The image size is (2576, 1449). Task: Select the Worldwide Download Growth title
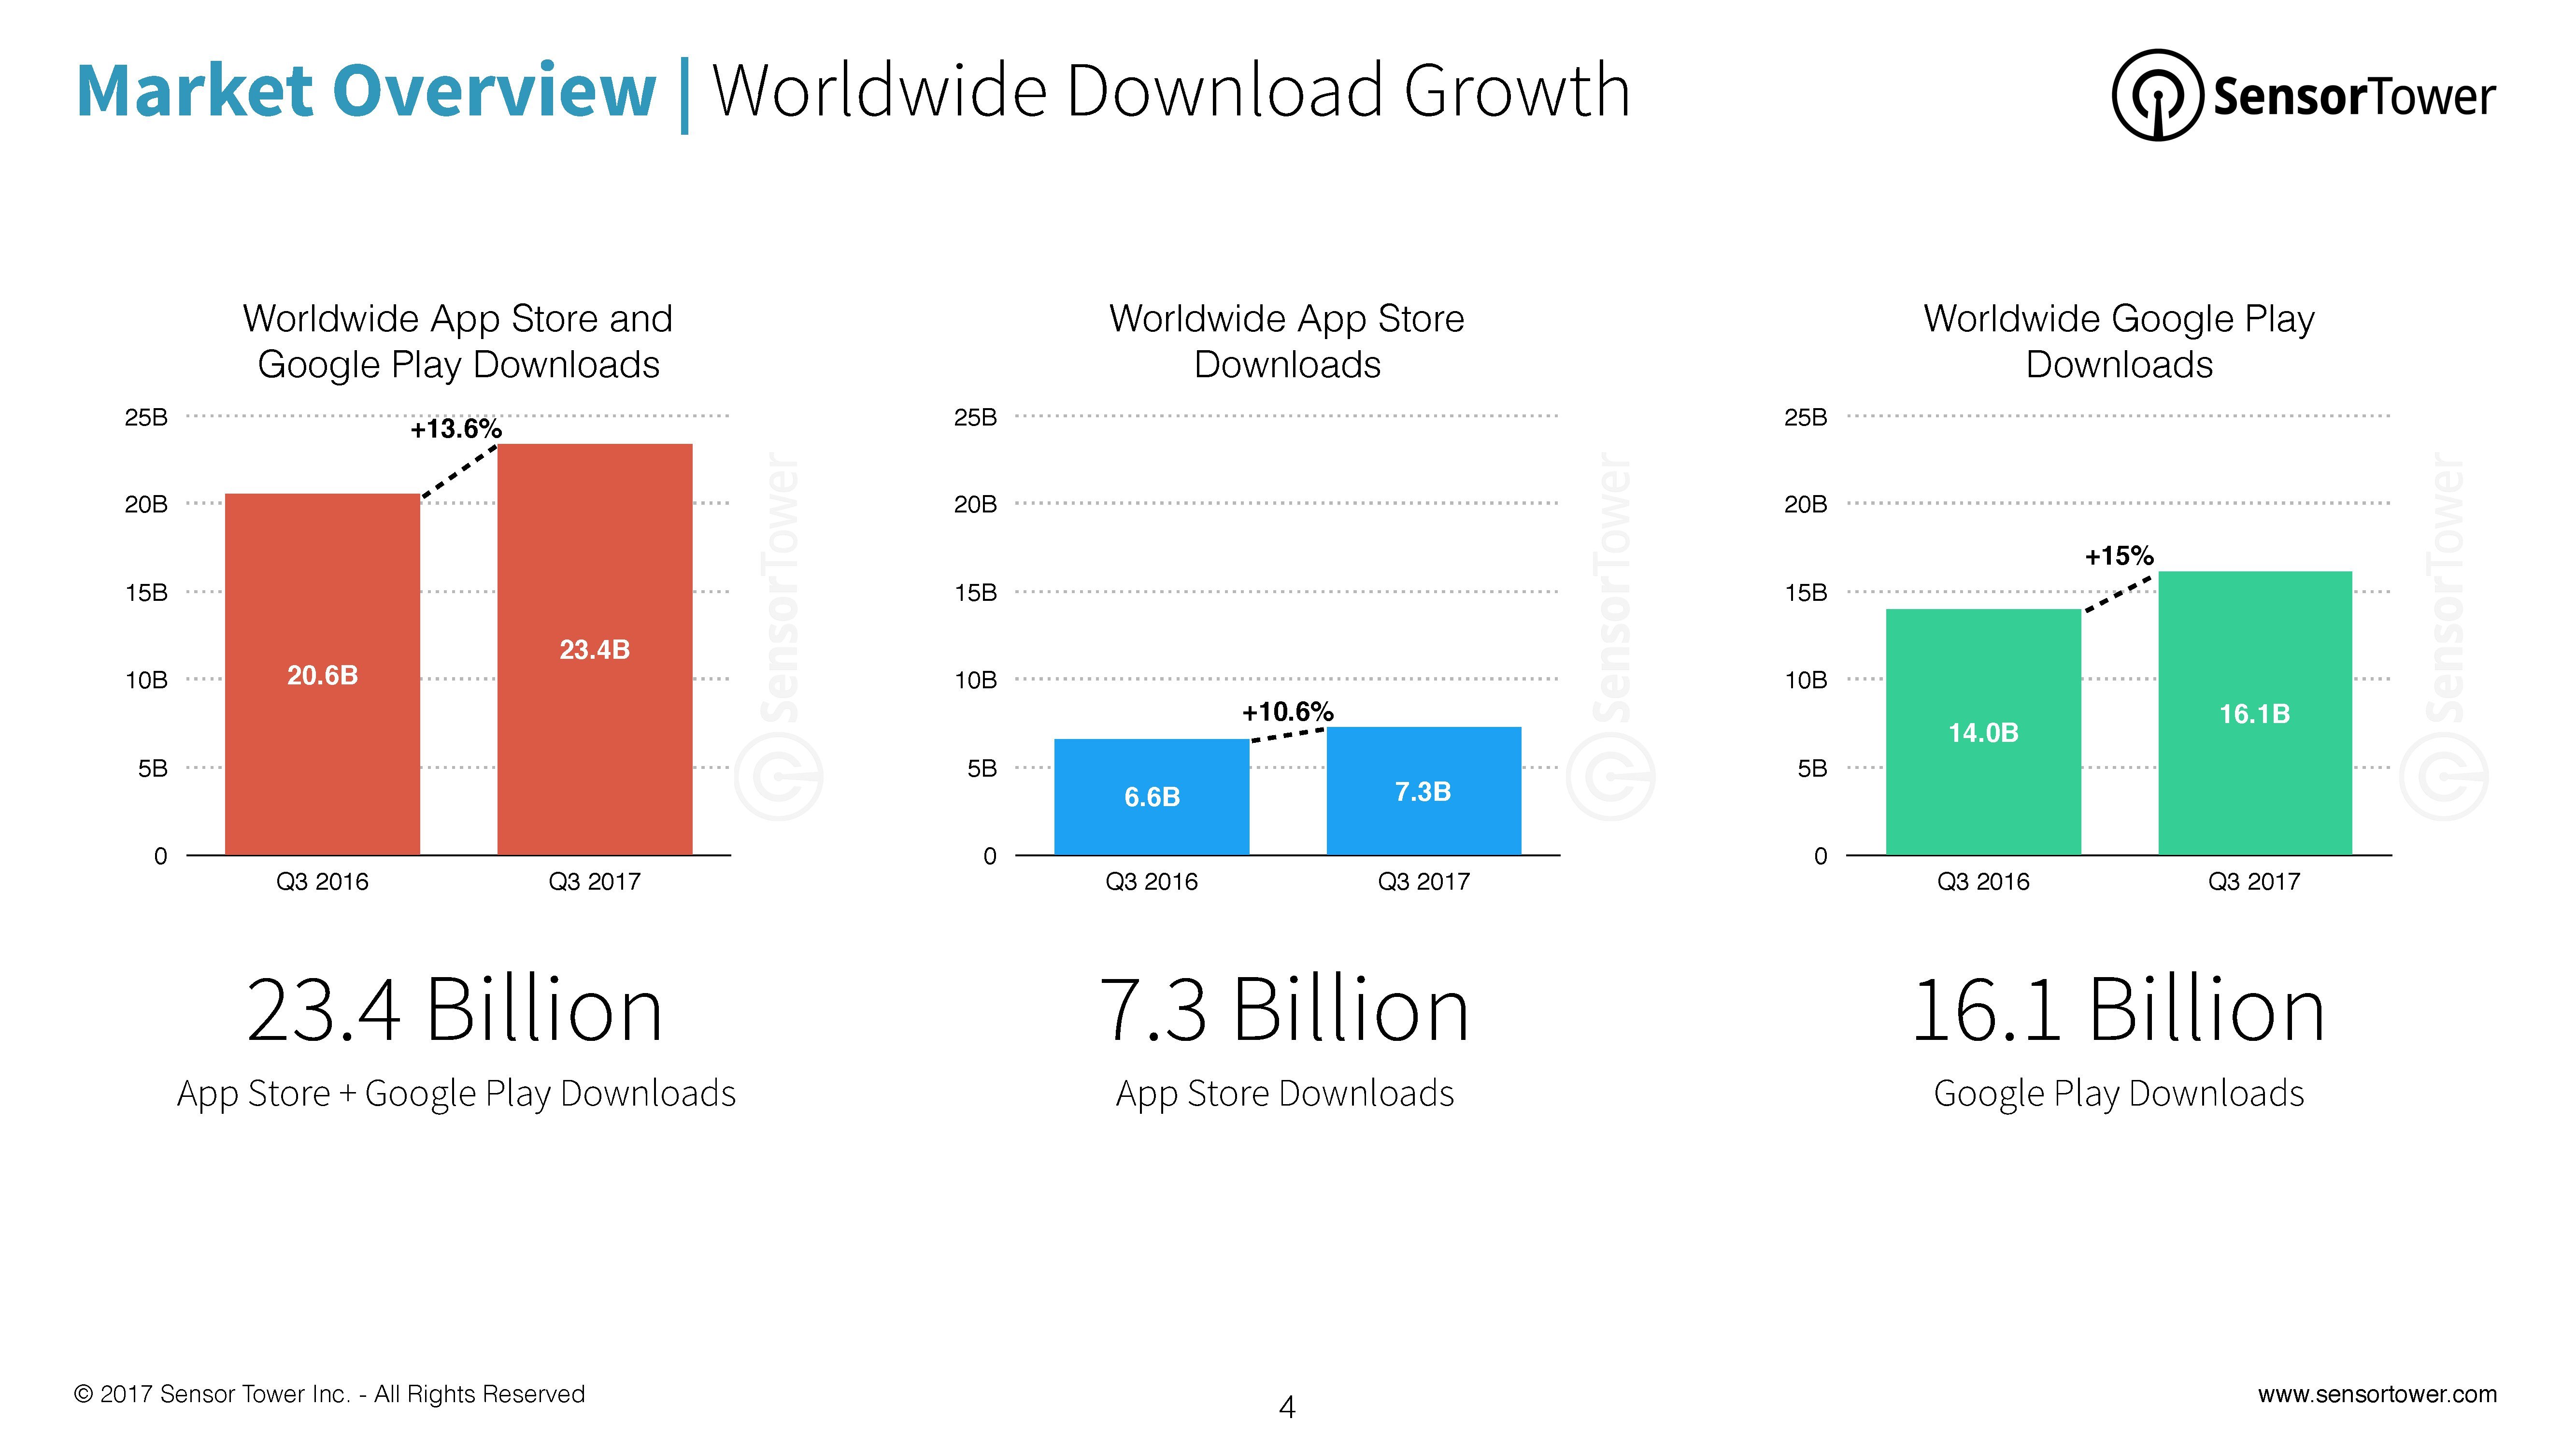coord(1170,91)
